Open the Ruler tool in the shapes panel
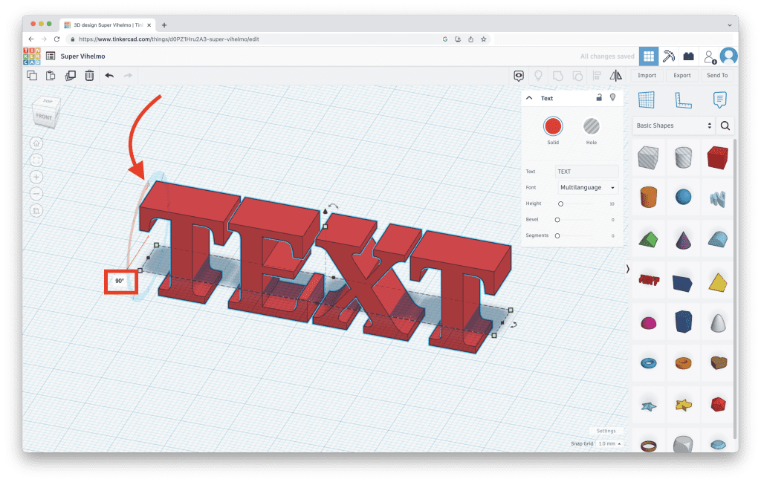 click(x=682, y=100)
